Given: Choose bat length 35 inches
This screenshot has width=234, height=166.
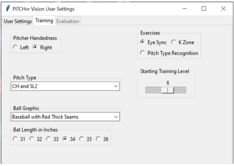Looking at the screenshot, I should pos(81,139).
